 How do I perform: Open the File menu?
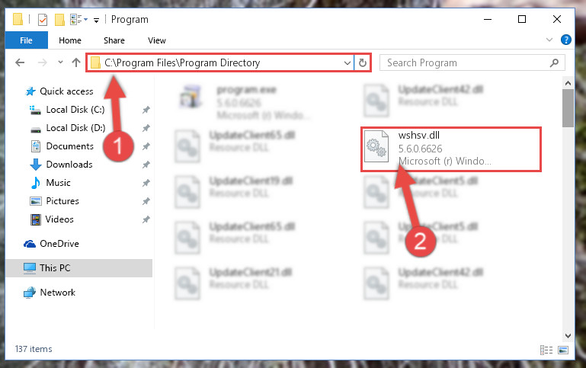coord(26,40)
